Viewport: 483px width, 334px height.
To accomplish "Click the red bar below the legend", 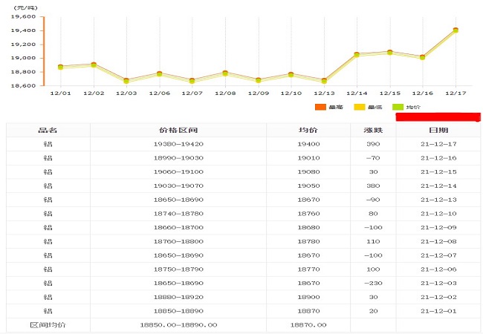I will pos(438,117).
